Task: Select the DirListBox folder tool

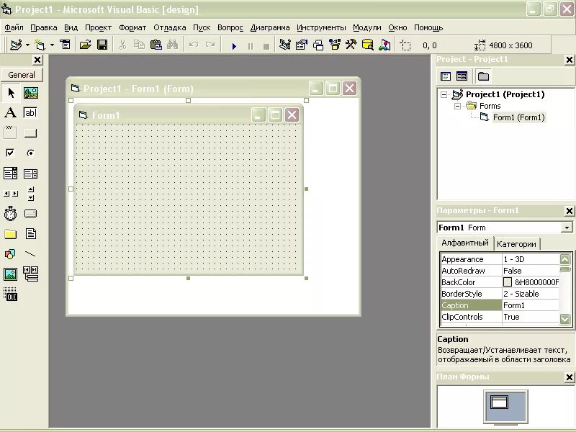Action: point(11,233)
